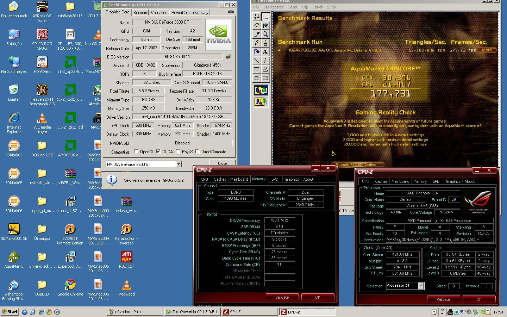Open the PowerColor Giveaway tab
This screenshot has height=317, width=507.
point(190,12)
